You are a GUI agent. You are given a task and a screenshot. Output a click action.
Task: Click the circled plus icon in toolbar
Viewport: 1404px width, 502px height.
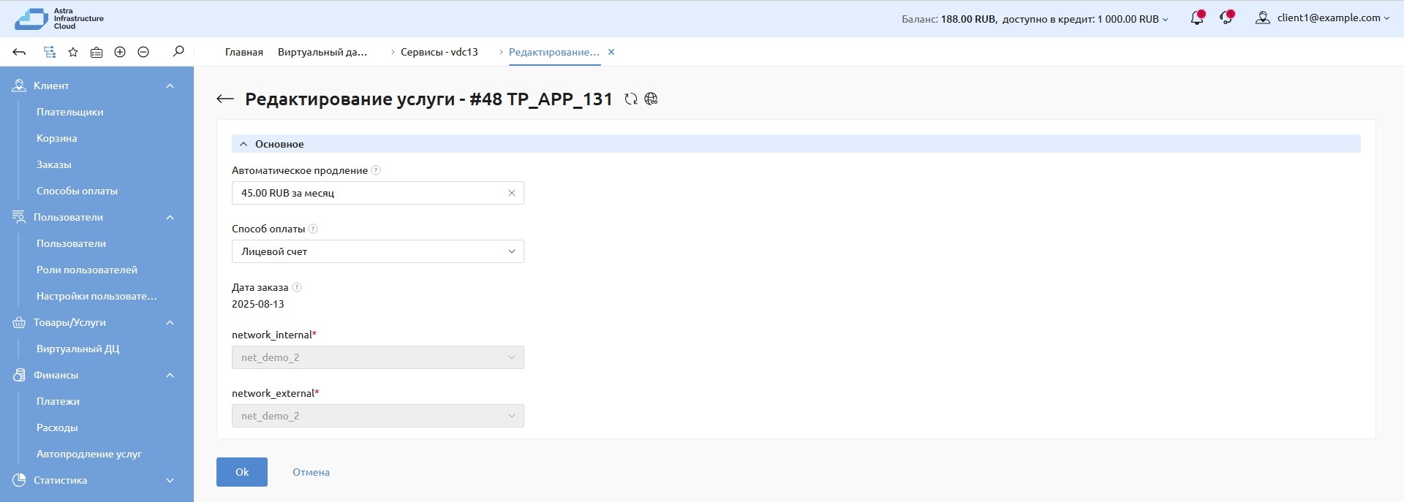point(120,52)
